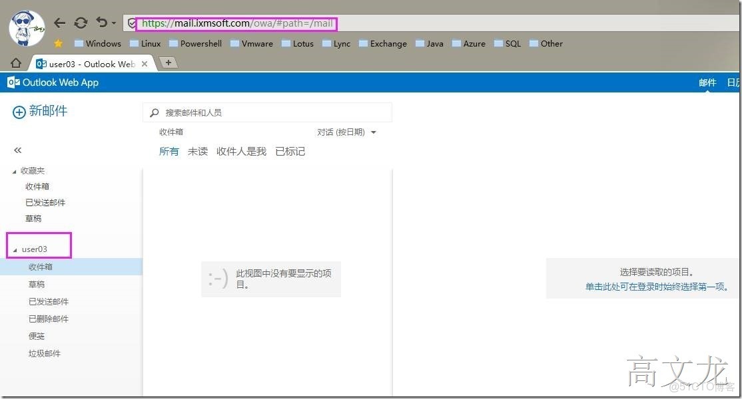Collapse the left folder pane with the « arrow
The width and height of the screenshot is (742, 399).
tap(17, 150)
